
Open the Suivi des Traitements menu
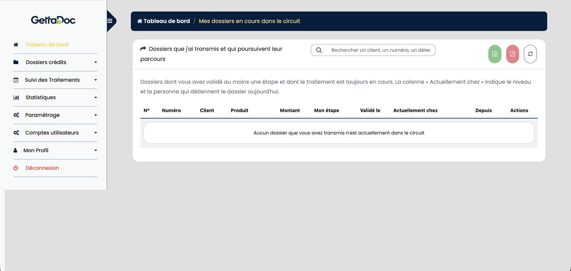(55, 80)
